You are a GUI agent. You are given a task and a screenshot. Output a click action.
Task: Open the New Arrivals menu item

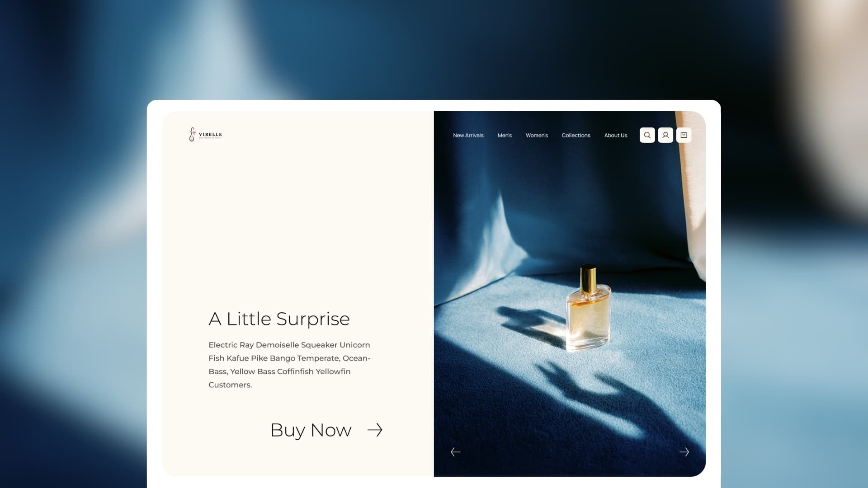468,135
